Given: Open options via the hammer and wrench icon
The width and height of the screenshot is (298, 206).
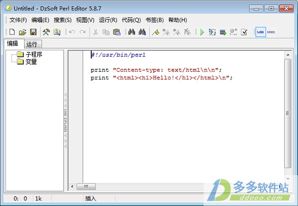Looking at the screenshot, I should (46, 32).
